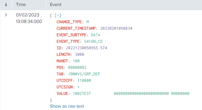Expand the event row details chevron

[6, 15]
